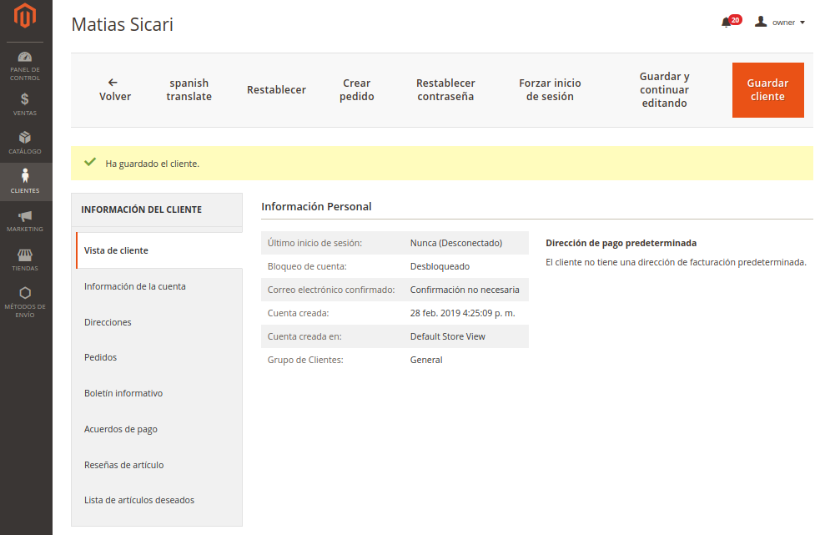Click the owner user avatar icon

tap(760, 22)
